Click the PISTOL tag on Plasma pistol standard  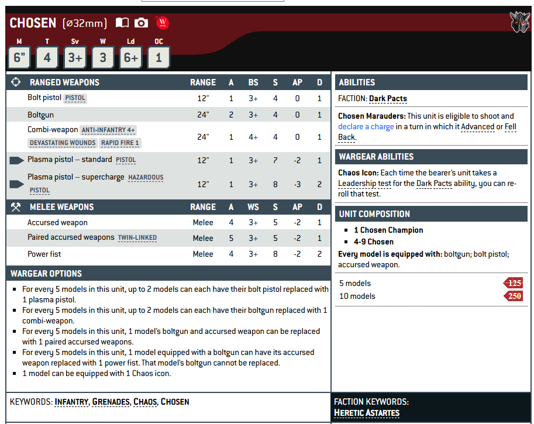tap(126, 160)
